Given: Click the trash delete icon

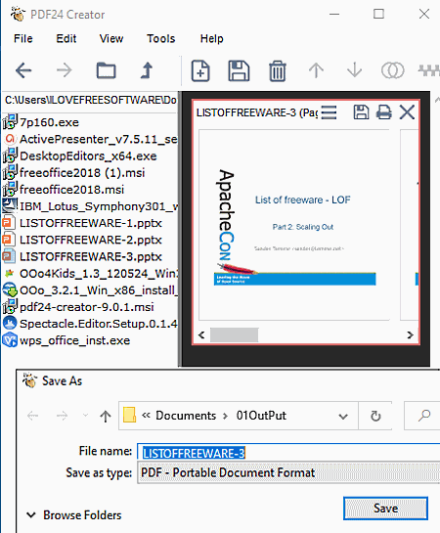Looking at the screenshot, I should 278,70.
